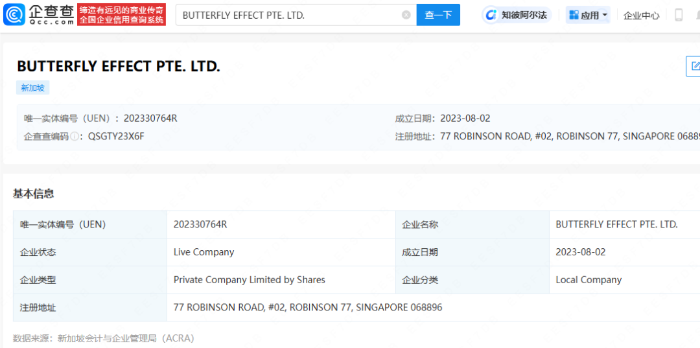This screenshot has width=700, height=348.
Task: Click the 企业类型 label cell
Action: click(90, 280)
